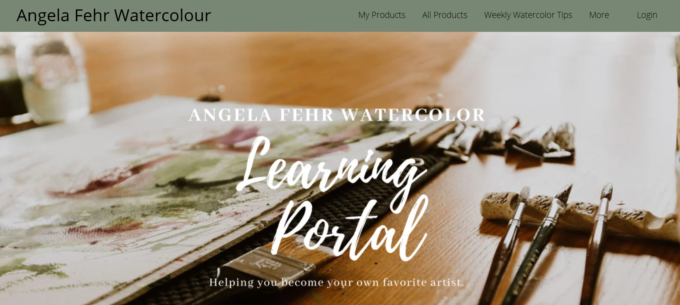Go to All Products
Screen dimensions: 680x305
click(444, 15)
